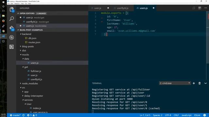209x117 pixels.
Task: Launch Chrome from the taskbar
Action: click(x=3, y=31)
